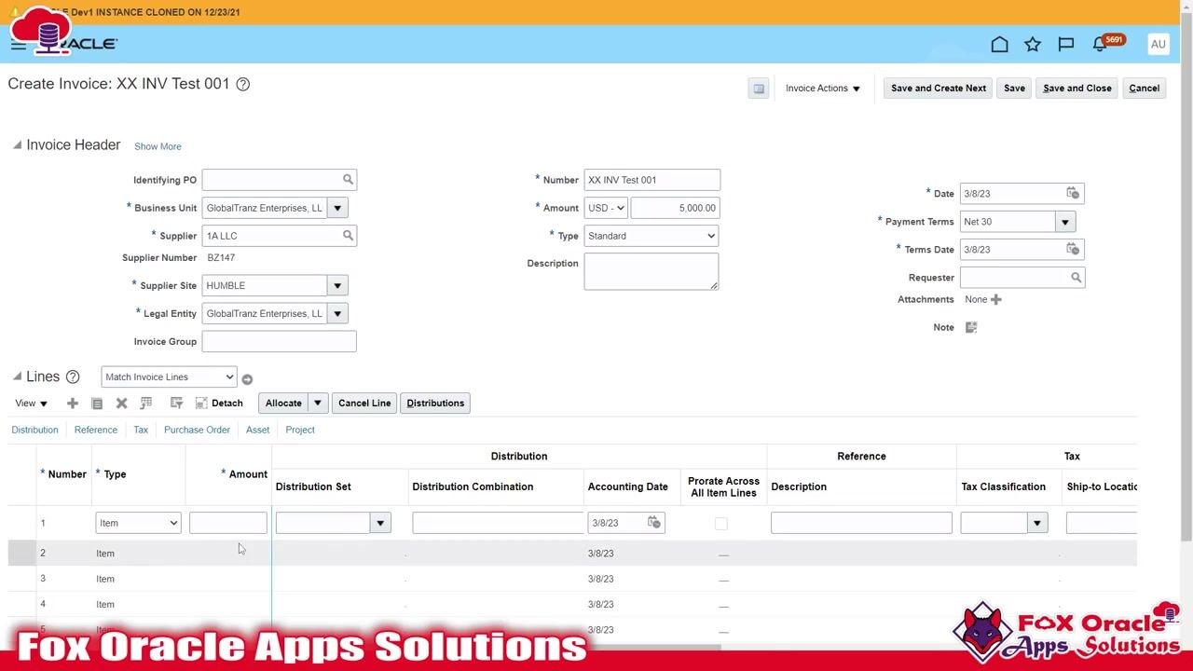
Task: Search for a Requester
Action: pos(1076,277)
